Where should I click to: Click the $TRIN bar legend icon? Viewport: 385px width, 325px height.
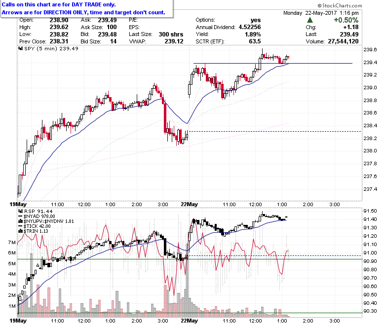pyautogui.click(x=21, y=231)
